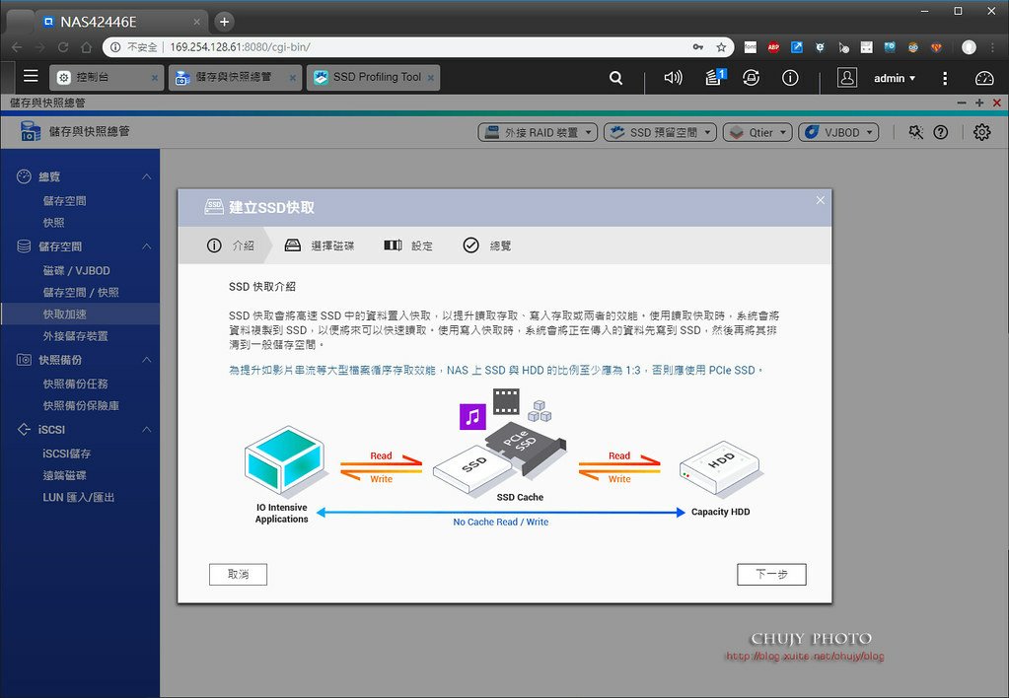
Task: Collapse the iSCSI sidebar section
Action: (x=147, y=429)
